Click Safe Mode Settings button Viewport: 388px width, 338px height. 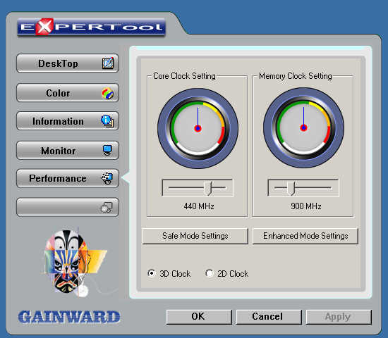coord(195,236)
